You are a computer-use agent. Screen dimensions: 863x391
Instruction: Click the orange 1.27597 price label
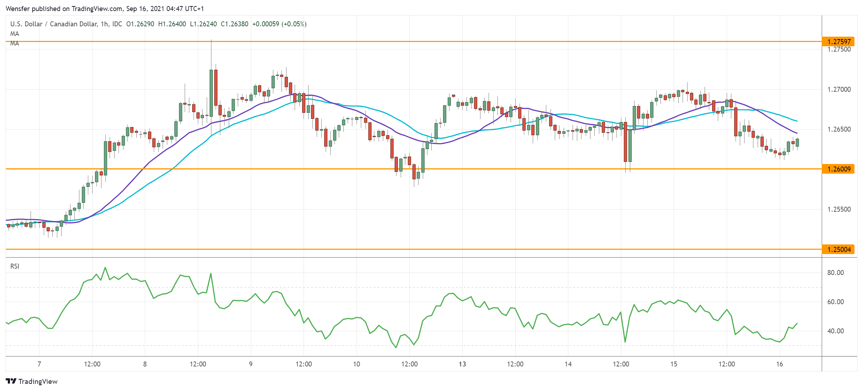839,42
